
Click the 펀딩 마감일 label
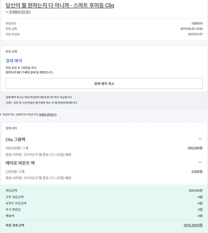(13, 34)
